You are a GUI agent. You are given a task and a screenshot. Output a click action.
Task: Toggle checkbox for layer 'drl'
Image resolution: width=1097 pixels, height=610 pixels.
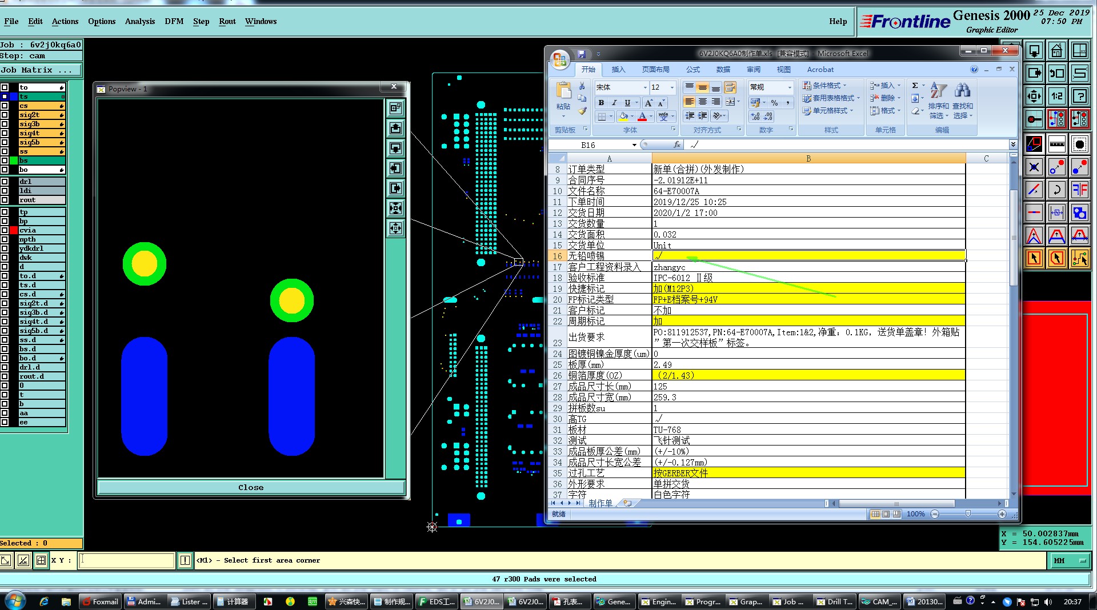pyautogui.click(x=5, y=182)
